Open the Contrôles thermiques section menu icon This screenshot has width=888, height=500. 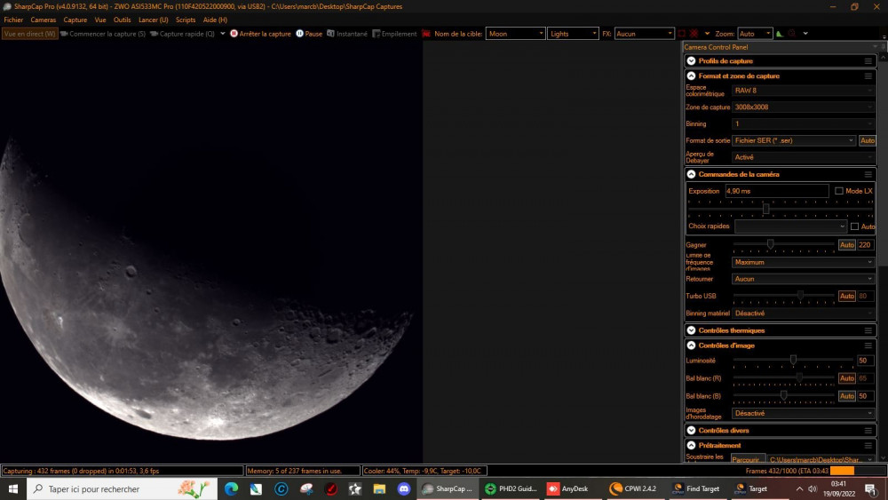pyautogui.click(x=868, y=330)
